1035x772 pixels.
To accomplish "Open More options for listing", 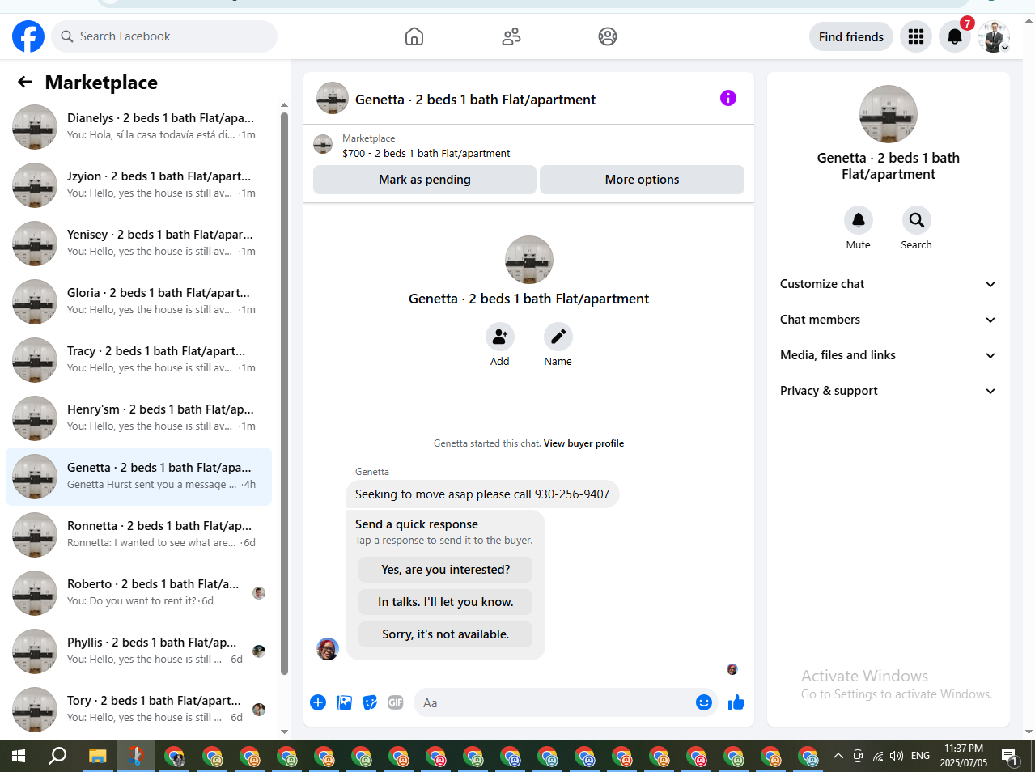I will [x=642, y=180].
